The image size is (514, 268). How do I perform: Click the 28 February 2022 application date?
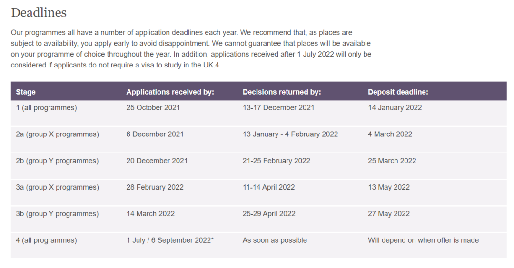coord(155,187)
